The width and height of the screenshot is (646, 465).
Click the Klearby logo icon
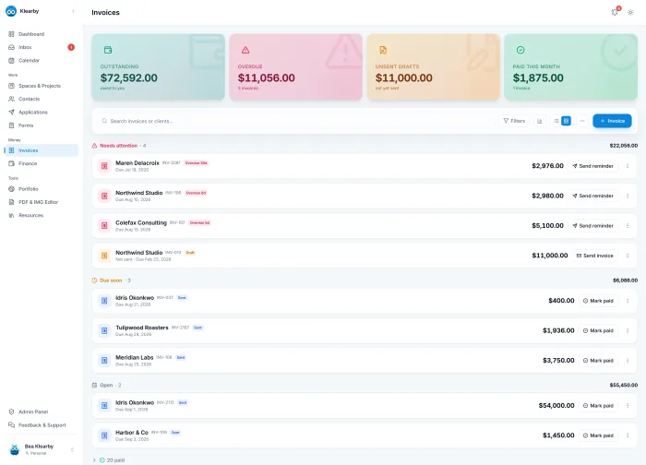11,11
